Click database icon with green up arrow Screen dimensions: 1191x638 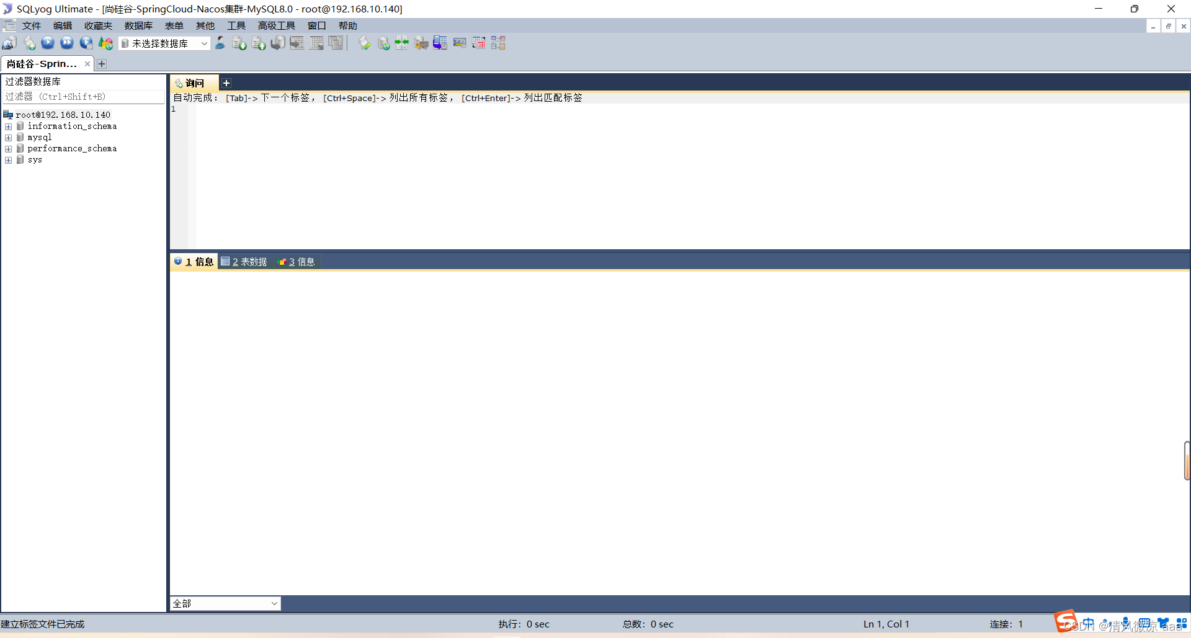(259, 43)
